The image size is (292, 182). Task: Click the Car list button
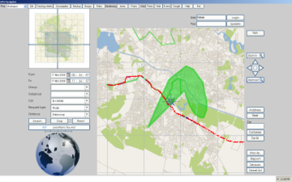click(255, 138)
